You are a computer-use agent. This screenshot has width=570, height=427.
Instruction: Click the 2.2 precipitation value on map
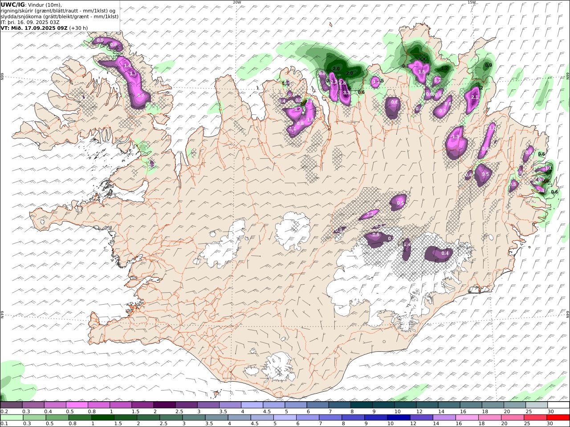(x=334, y=82)
